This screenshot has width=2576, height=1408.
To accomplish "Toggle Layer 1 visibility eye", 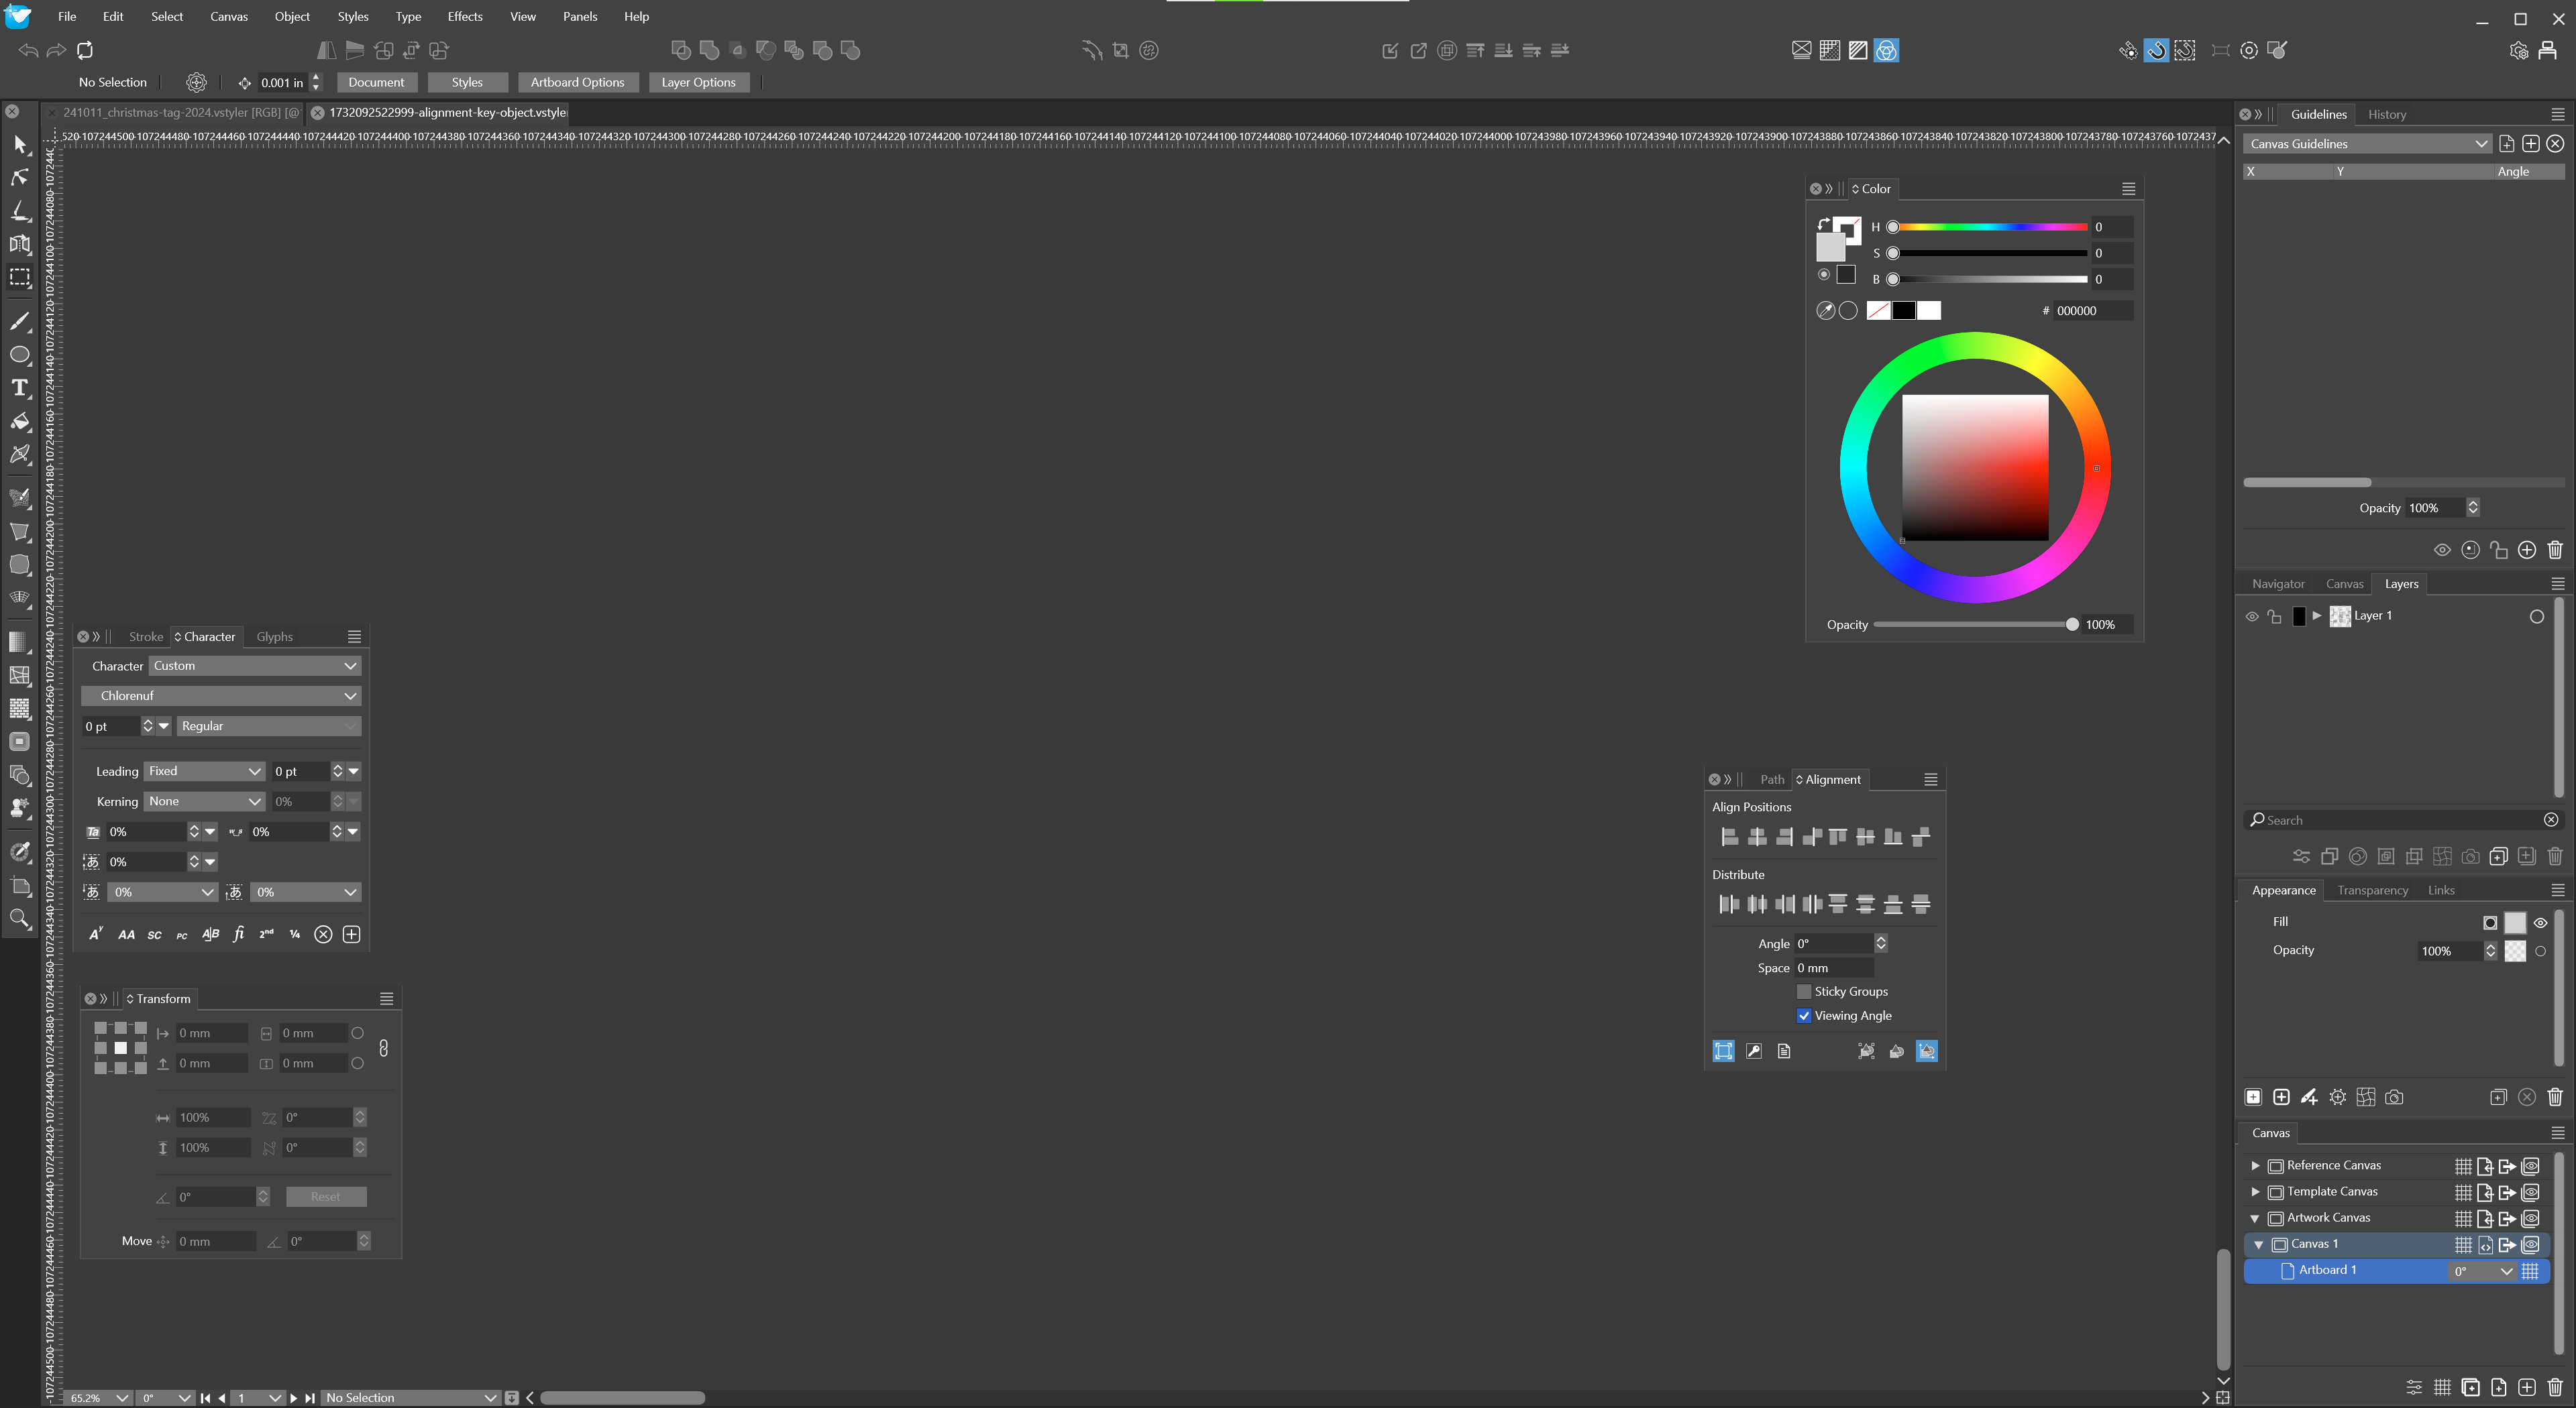I will pos(2252,617).
